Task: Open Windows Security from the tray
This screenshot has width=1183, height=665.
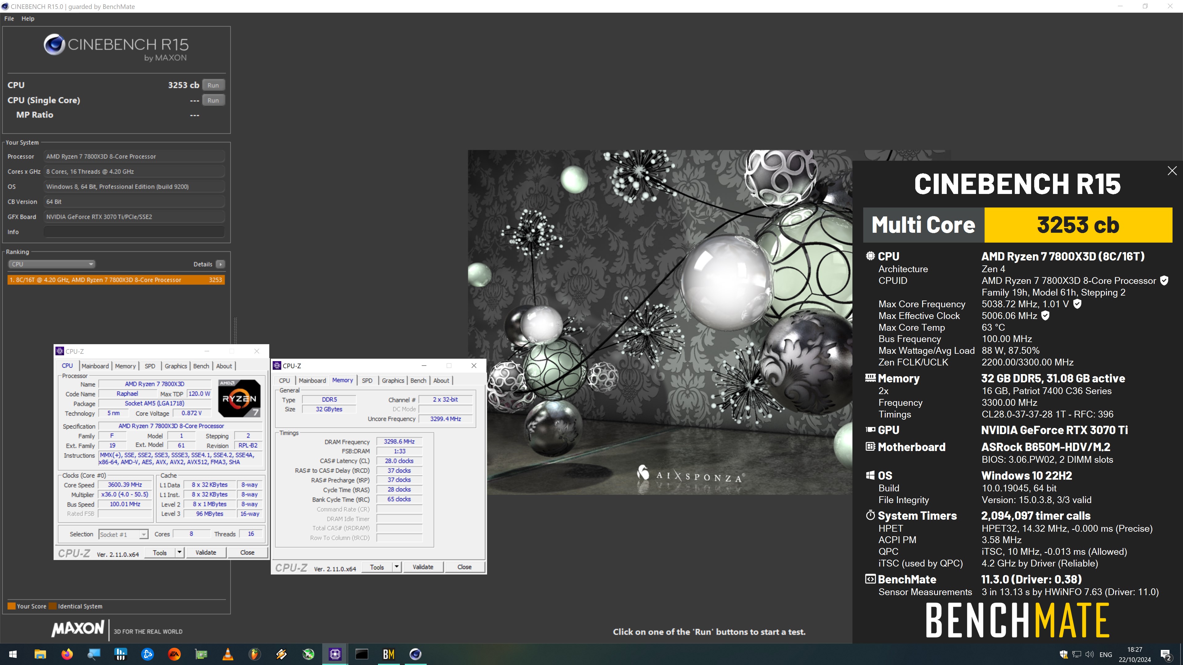Action: click(1063, 655)
